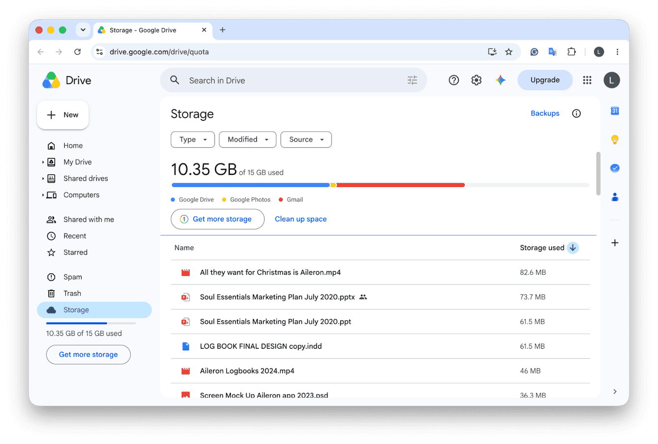Click the vertical scrollbar of the file list
Screen dimensions: 658x444
598,173
